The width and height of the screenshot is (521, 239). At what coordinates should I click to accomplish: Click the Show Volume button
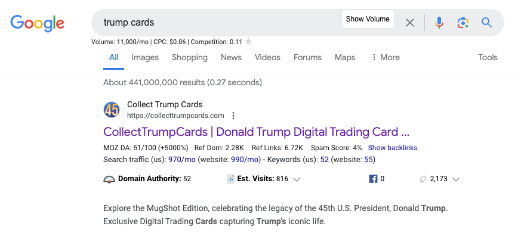(x=368, y=19)
